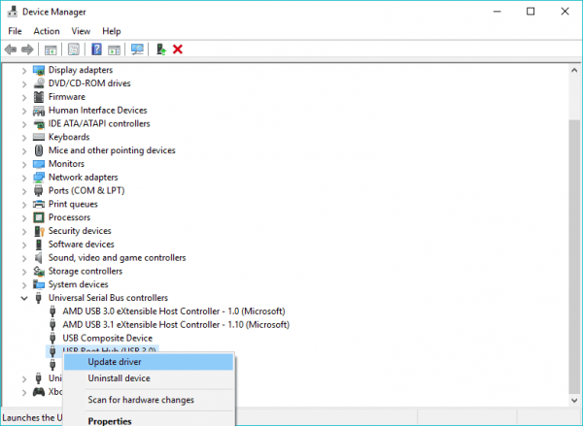Open the Properties toolbar icon

74,49
